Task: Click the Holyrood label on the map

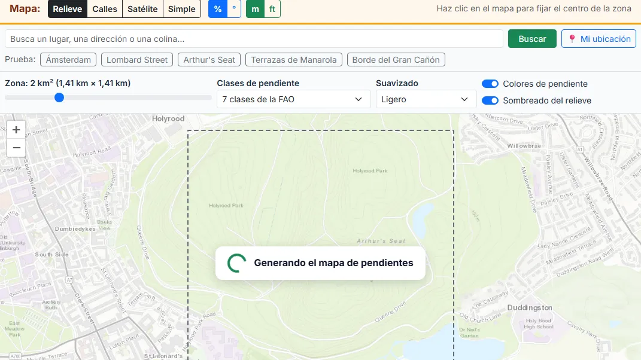Action: 168,118
